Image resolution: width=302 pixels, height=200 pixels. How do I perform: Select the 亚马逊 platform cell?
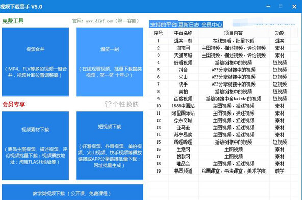click(x=183, y=128)
